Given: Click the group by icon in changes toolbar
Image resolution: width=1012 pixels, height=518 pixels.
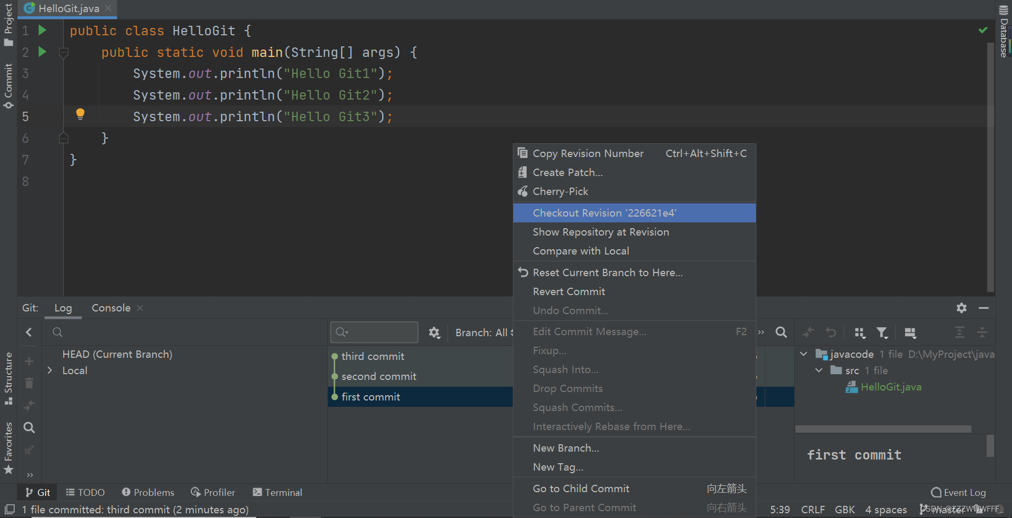Looking at the screenshot, I should [x=860, y=333].
